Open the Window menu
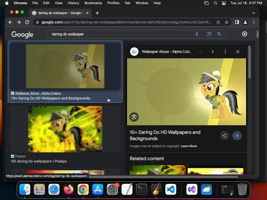 (142, 3)
